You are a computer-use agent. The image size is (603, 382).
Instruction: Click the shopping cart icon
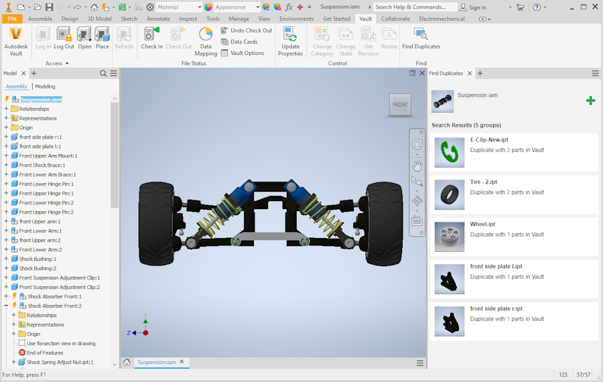click(x=521, y=7)
